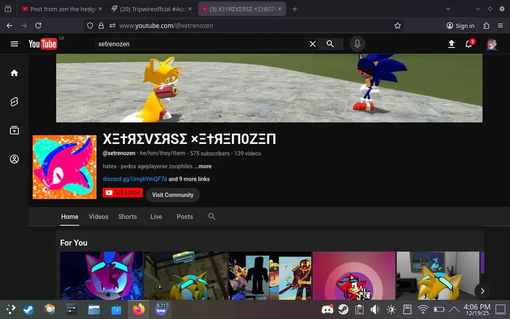Open the Firefox extensions puzzle icon

coord(486,25)
